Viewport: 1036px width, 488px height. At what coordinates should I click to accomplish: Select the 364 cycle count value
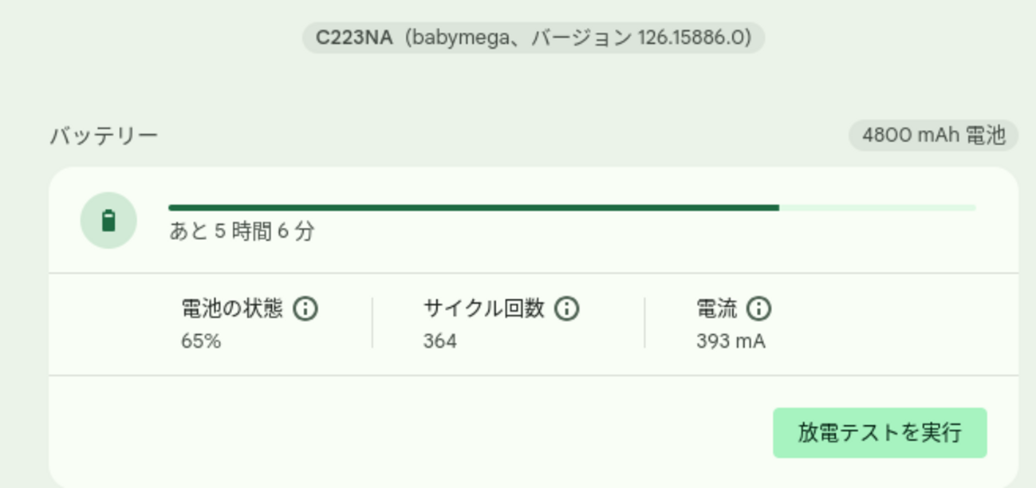point(440,341)
